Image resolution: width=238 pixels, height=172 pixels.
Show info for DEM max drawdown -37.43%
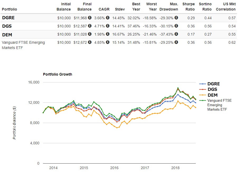point(176,35)
